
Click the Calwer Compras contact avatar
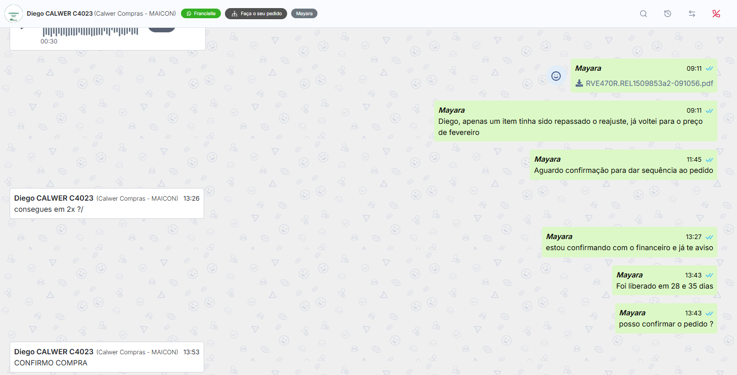tap(14, 14)
